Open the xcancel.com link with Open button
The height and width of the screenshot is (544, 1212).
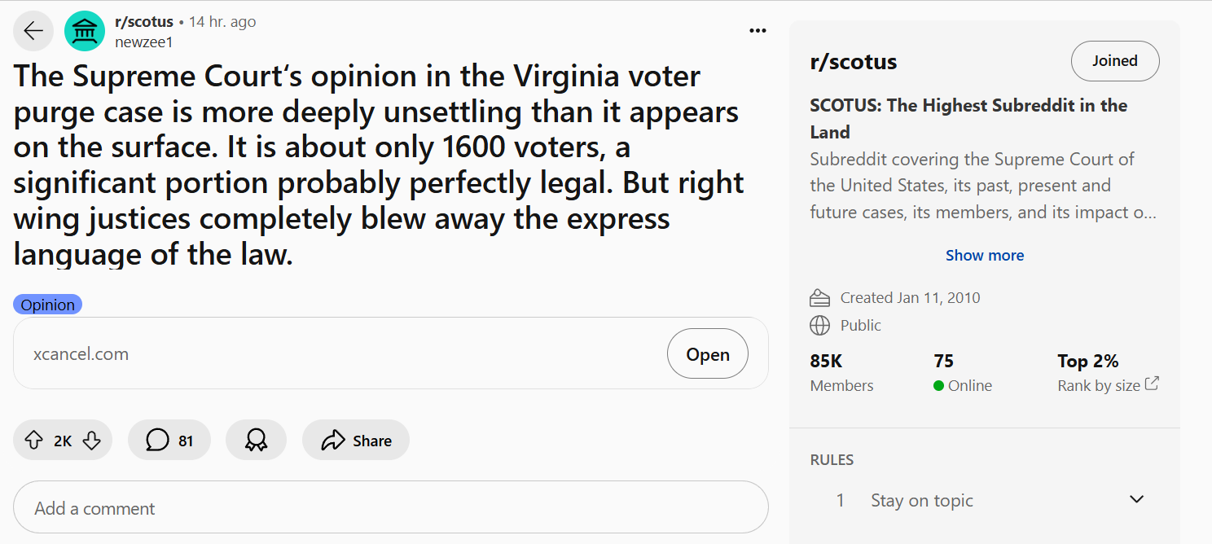[x=707, y=354]
